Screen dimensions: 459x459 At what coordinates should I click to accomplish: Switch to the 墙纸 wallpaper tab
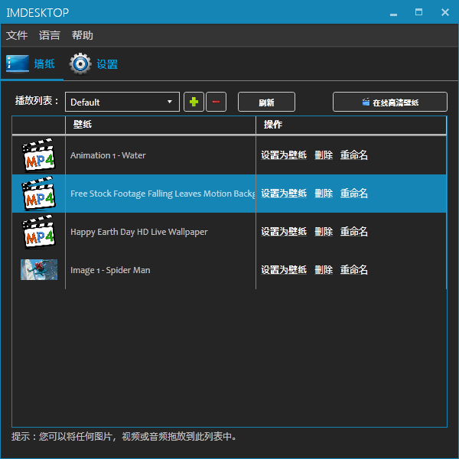coord(31,64)
